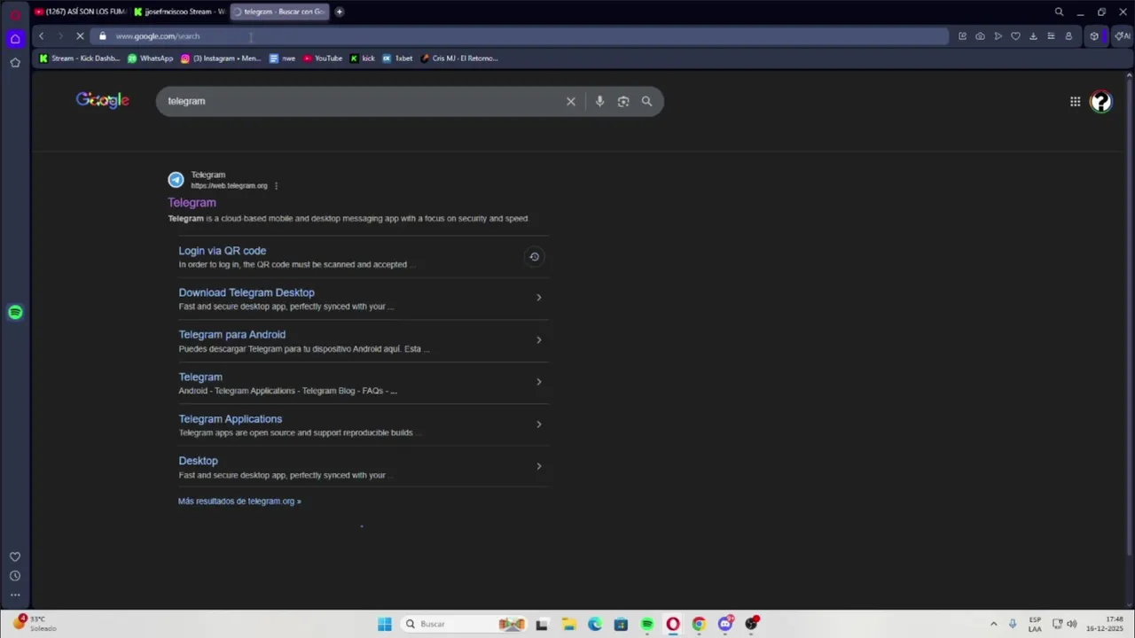Open result options next to web.telegram.org
Image resolution: width=1135 pixels, height=638 pixels.
pyautogui.click(x=276, y=186)
